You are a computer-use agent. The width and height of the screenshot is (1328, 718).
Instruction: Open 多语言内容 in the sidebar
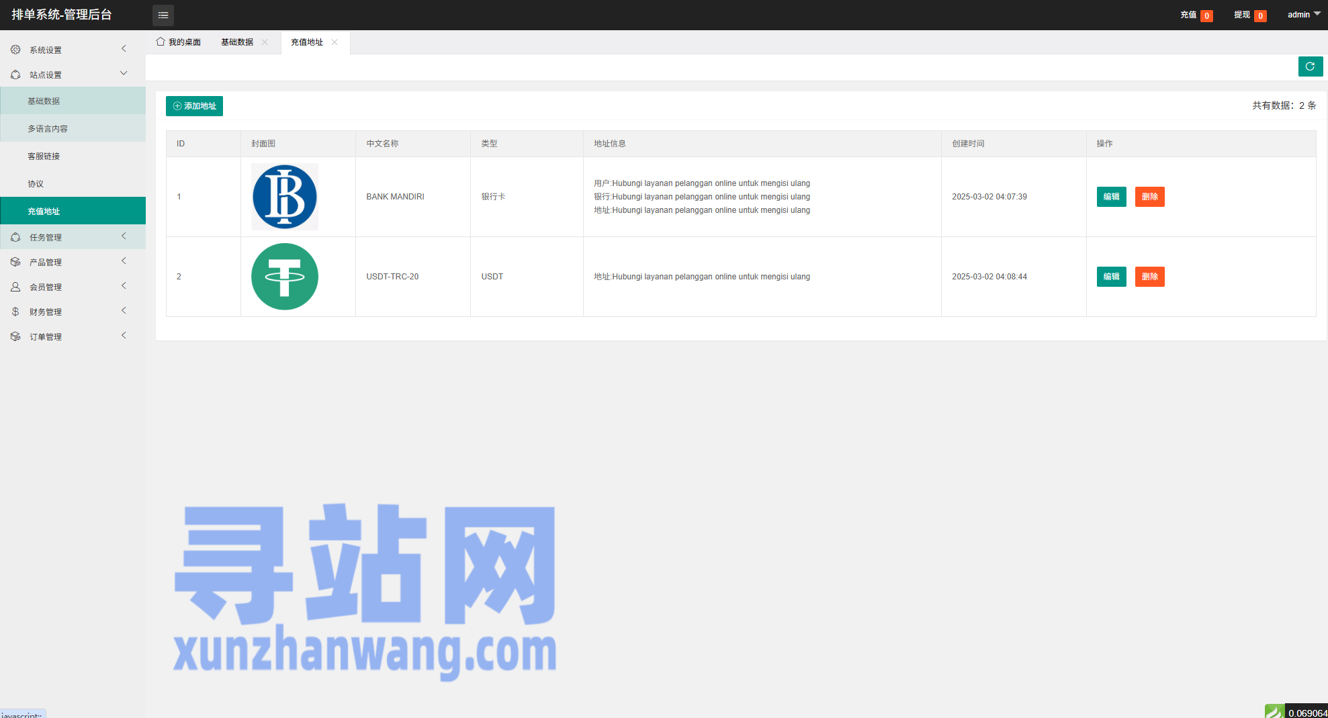[48, 128]
